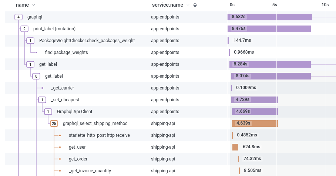Viewport: 336px width, 176px height.
Task: Select the print_label (mutation) span name
Action: [x=54, y=29]
